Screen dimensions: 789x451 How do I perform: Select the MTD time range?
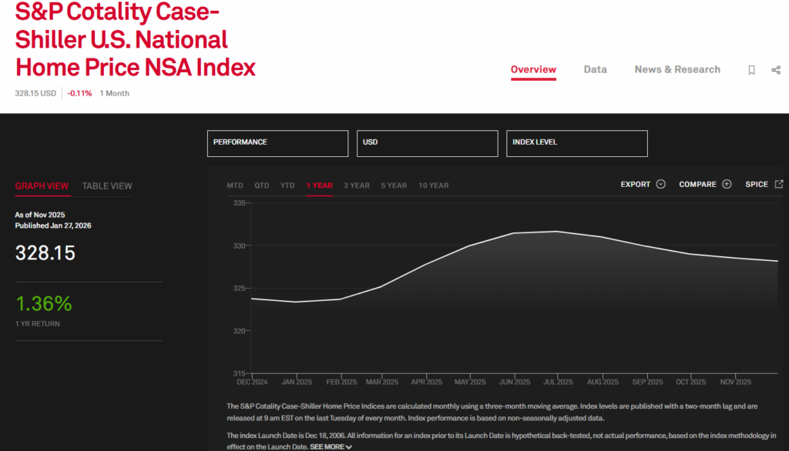[235, 185]
